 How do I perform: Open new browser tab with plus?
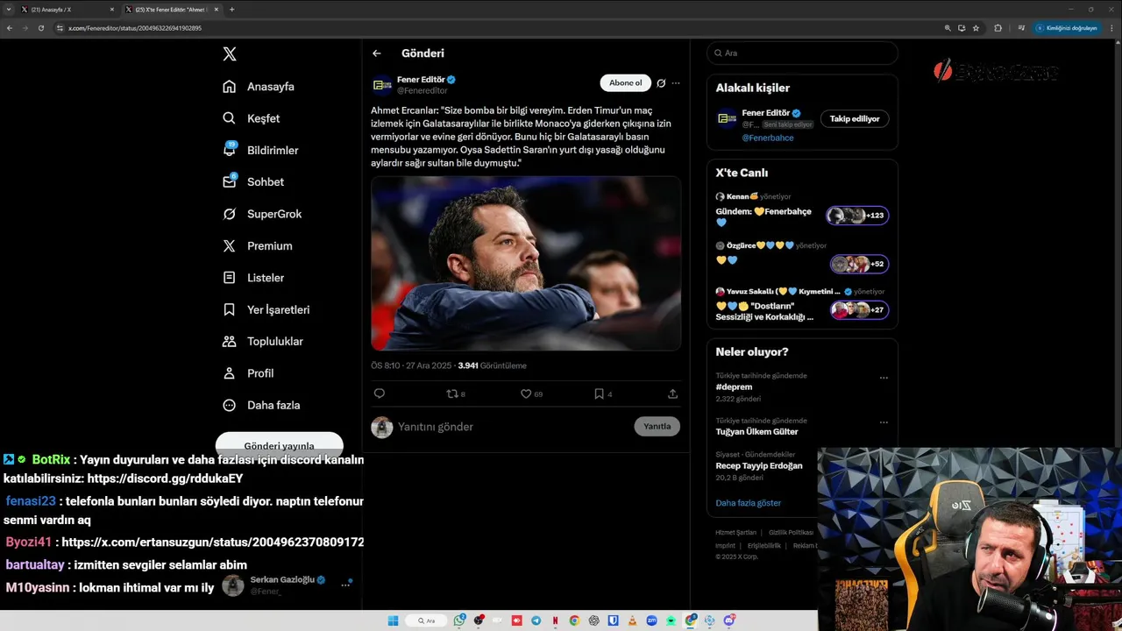231,10
